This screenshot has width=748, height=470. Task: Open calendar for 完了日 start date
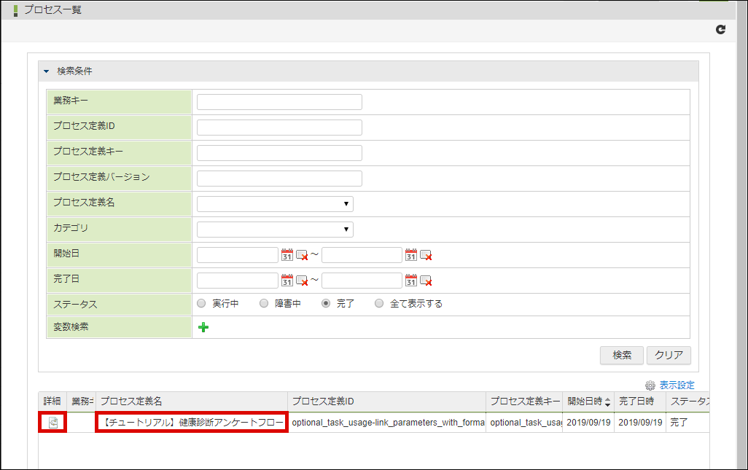point(287,281)
